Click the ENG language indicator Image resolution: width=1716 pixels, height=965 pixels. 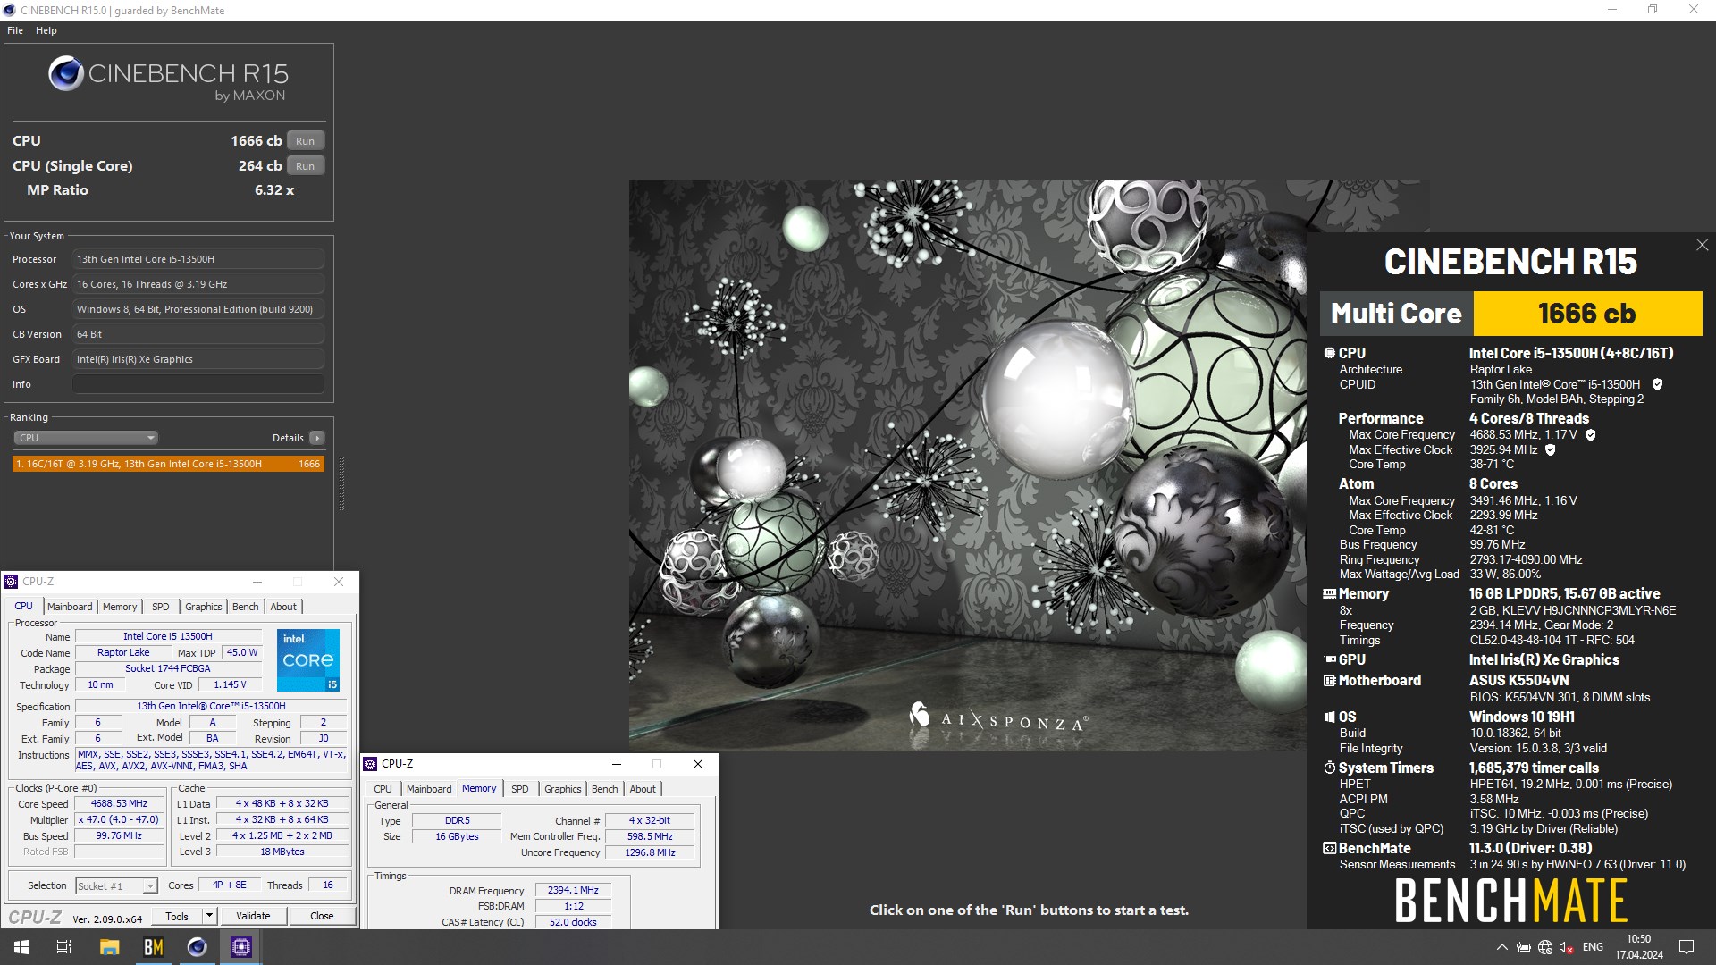tap(1593, 947)
